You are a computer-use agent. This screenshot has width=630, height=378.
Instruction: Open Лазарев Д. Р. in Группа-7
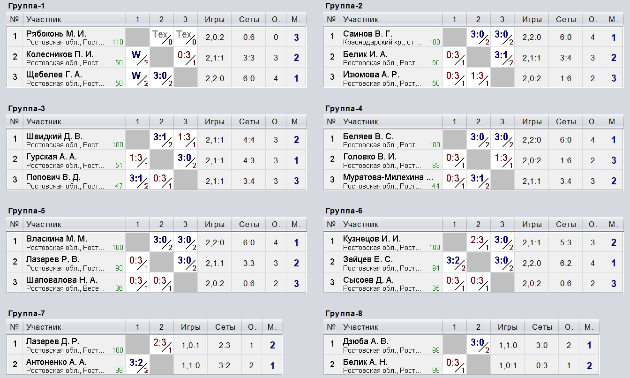[53, 341]
